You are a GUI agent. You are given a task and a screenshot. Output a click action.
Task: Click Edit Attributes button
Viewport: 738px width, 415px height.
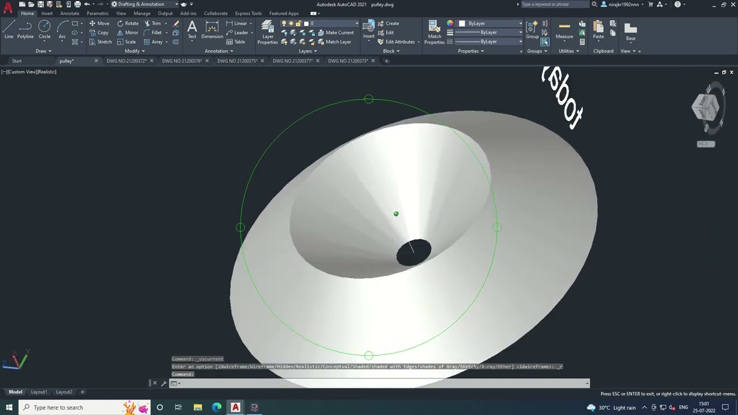[396, 42]
